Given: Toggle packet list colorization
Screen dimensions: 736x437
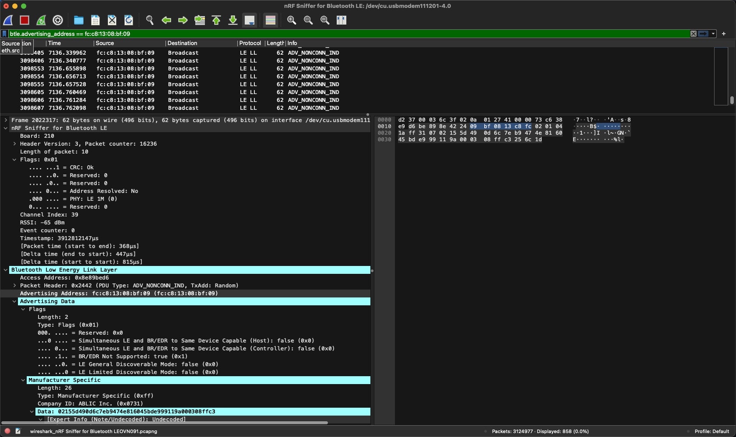Looking at the screenshot, I should tap(271, 20).
